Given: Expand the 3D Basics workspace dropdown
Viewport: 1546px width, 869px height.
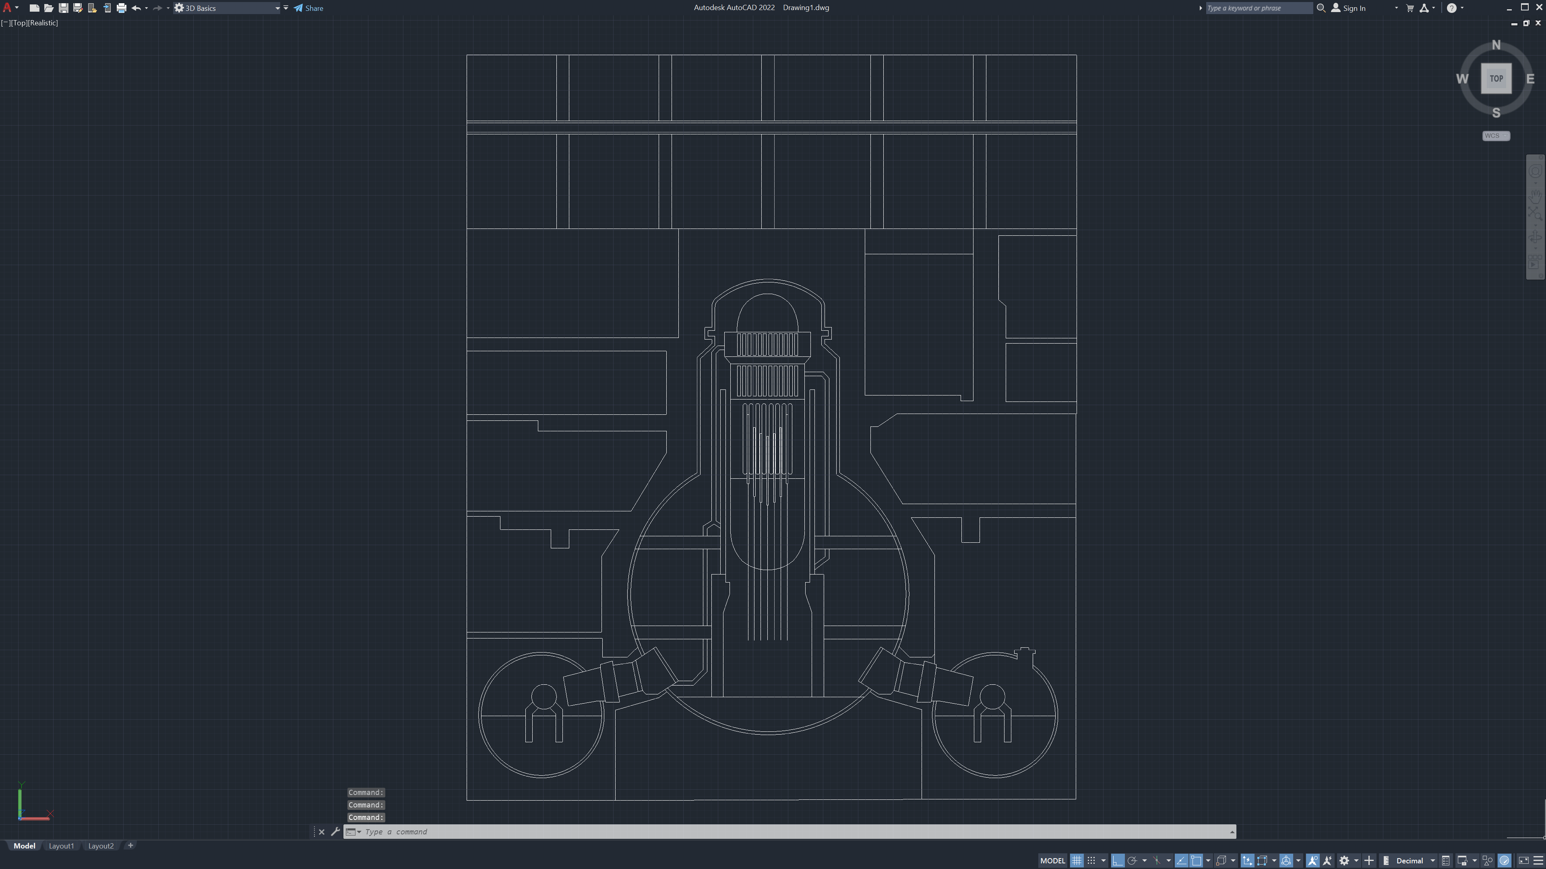Looking at the screenshot, I should click(277, 8).
